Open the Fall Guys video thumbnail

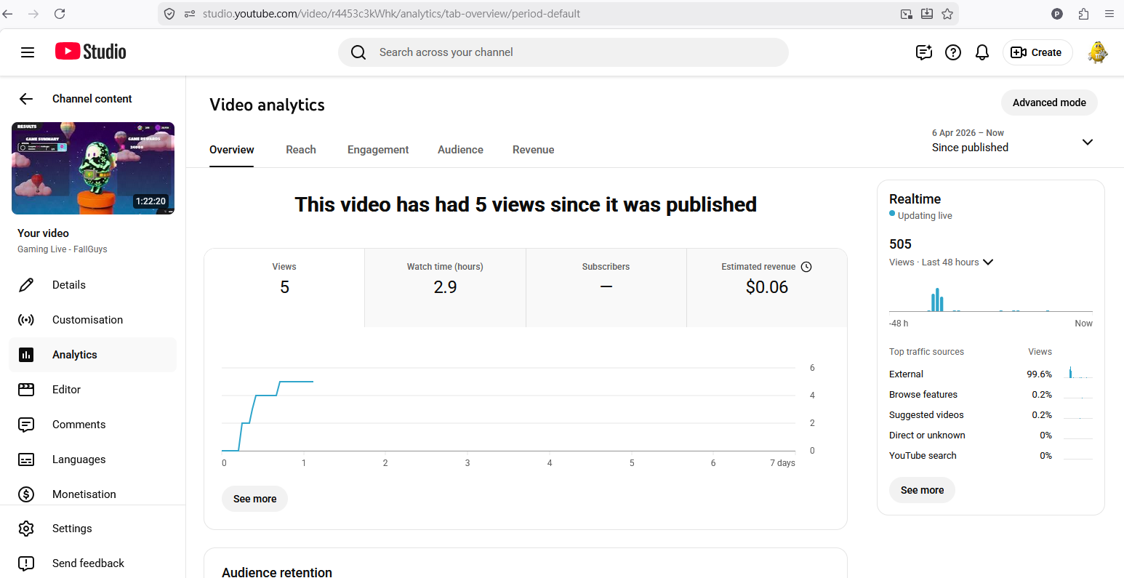coord(93,169)
